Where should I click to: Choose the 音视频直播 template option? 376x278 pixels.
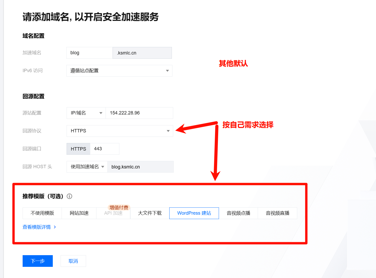tap(277, 213)
